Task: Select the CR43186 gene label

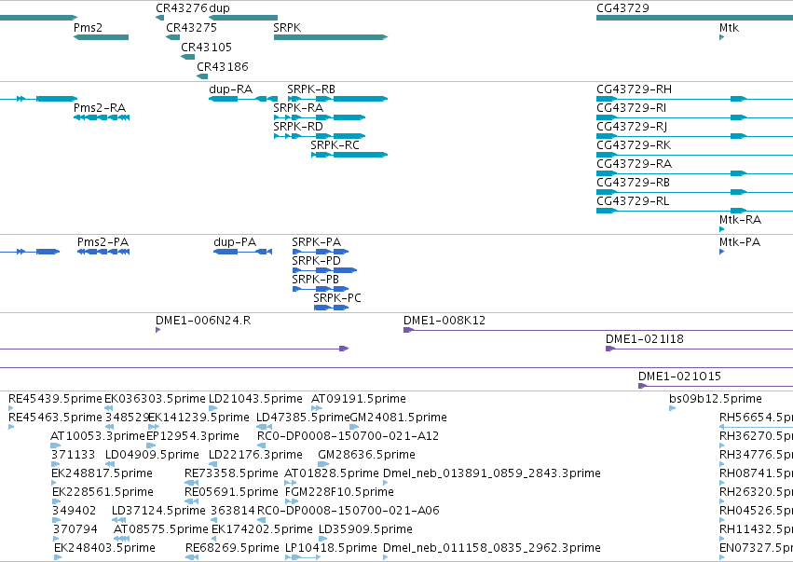Action: 223,67
